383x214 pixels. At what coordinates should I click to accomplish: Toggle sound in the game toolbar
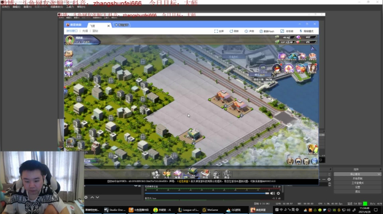click(x=249, y=31)
